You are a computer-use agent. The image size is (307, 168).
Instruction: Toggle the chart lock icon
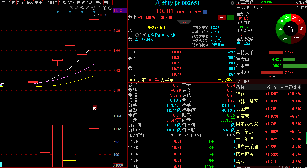(x=99, y=8)
